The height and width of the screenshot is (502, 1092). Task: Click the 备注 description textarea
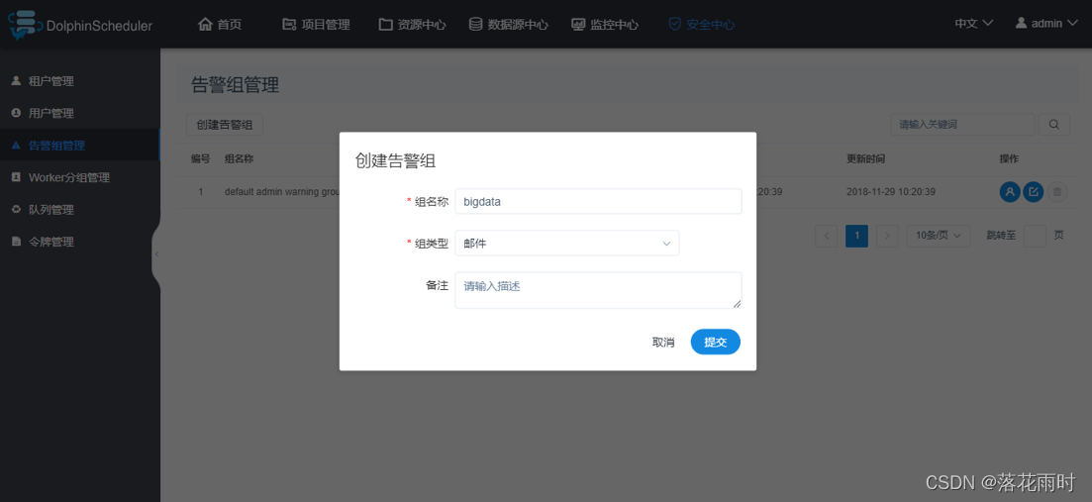(x=598, y=290)
